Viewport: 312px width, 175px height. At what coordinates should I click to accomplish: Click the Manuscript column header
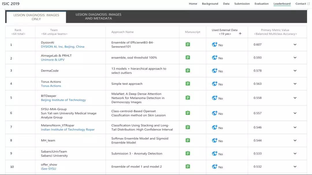point(192,32)
